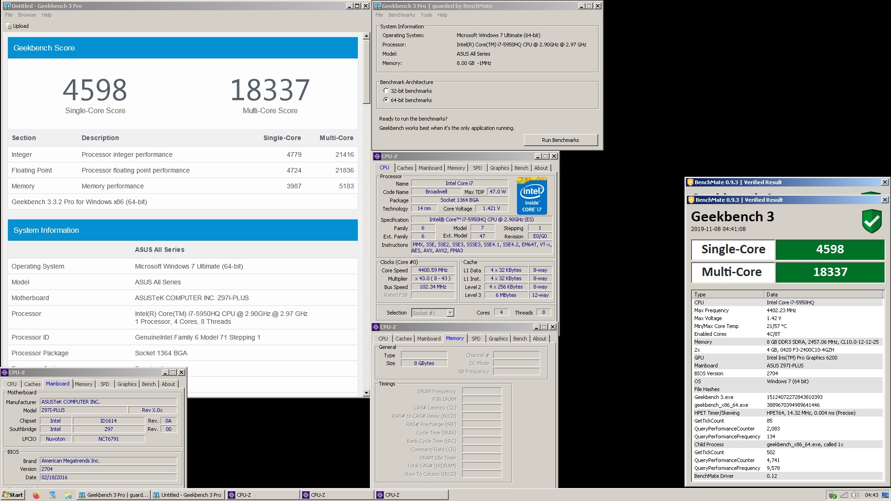Click the Run Benchmarks button
Screen dimensions: 891x501
click(561, 140)
